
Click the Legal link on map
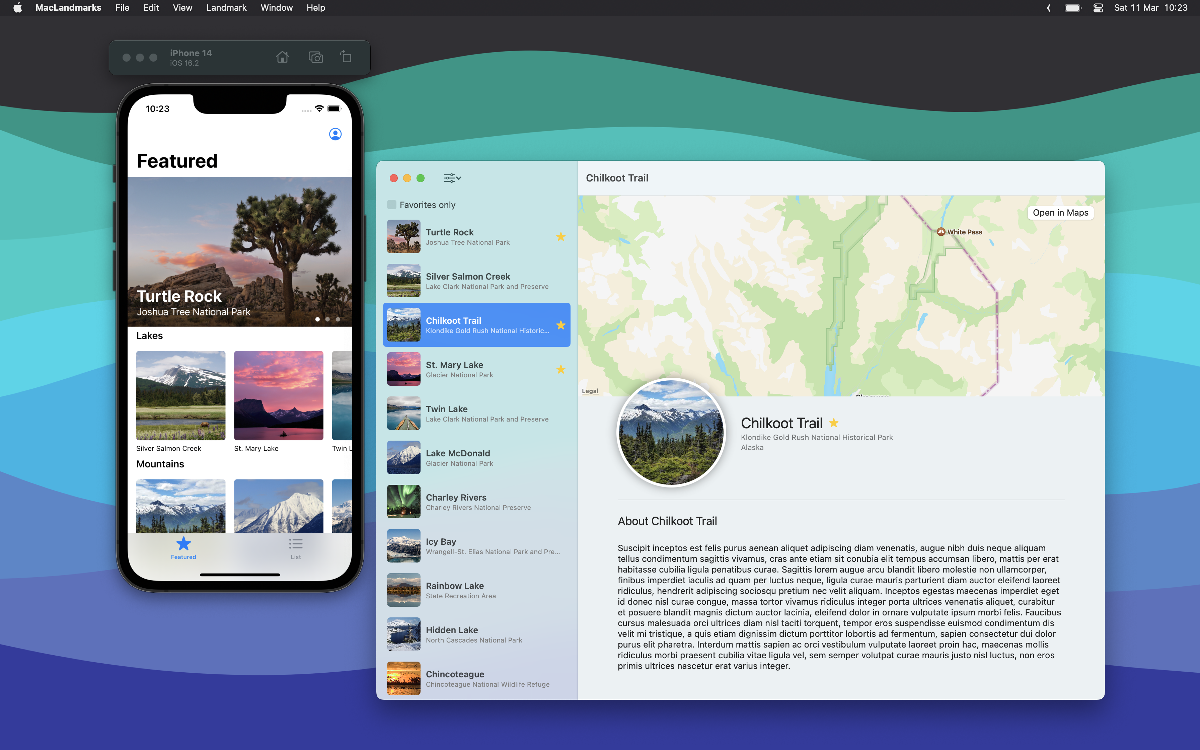[x=590, y=391]
